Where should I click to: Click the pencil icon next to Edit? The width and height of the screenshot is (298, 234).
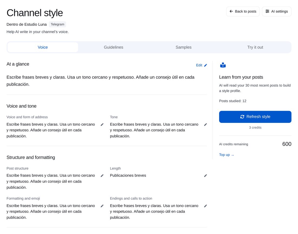(x=205, y=65)
